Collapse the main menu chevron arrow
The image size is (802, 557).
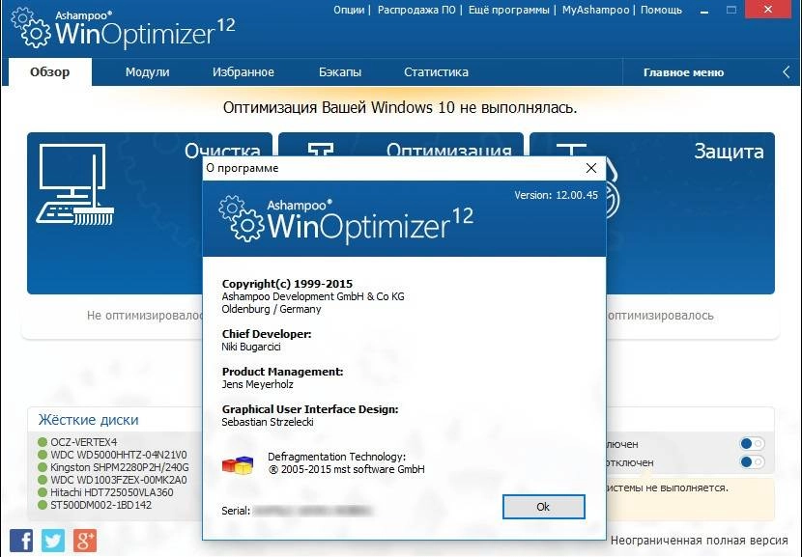[787, 72]
